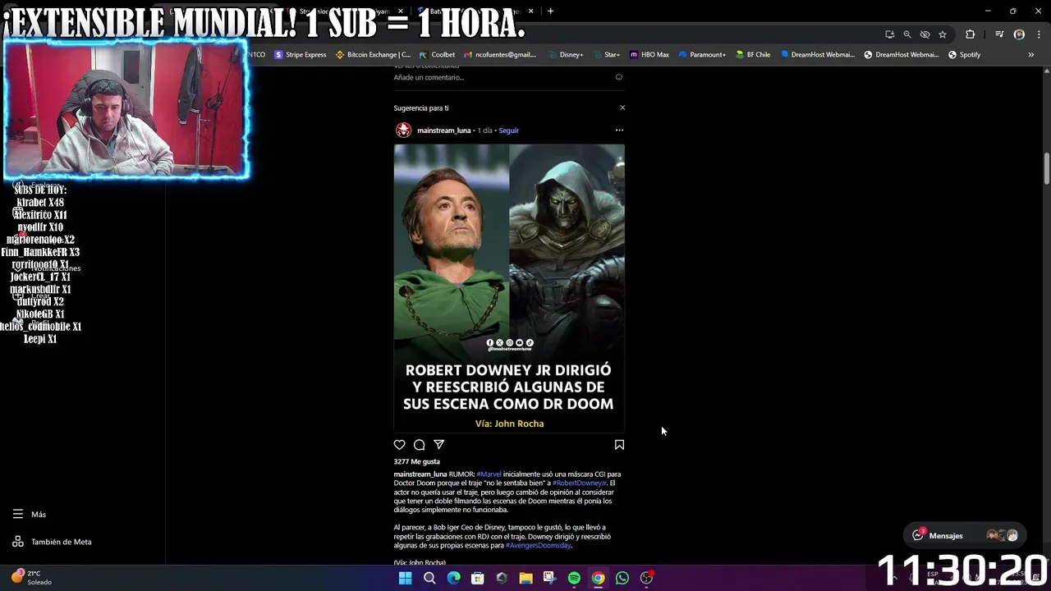The width and height of the screenshot is (1051, 591).
Task: Click install app icon in address bar
Action: 890,34
